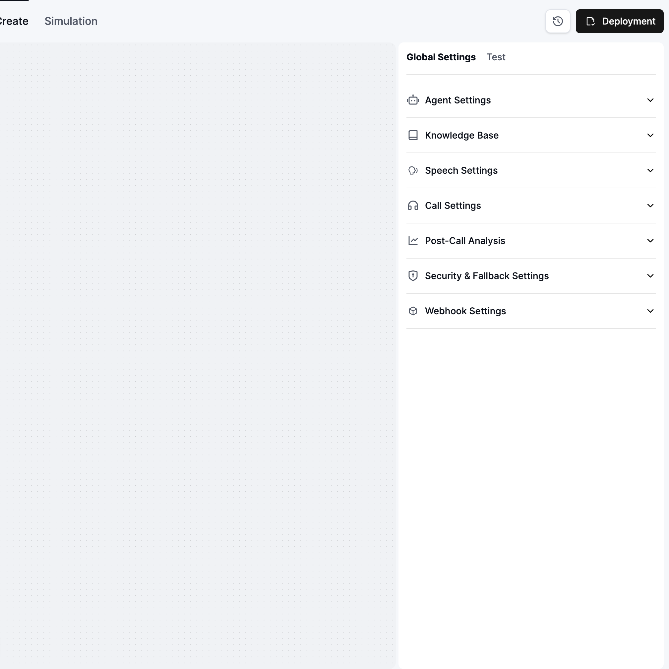Expand the Call Settings chevron

[x=650, y=206]
